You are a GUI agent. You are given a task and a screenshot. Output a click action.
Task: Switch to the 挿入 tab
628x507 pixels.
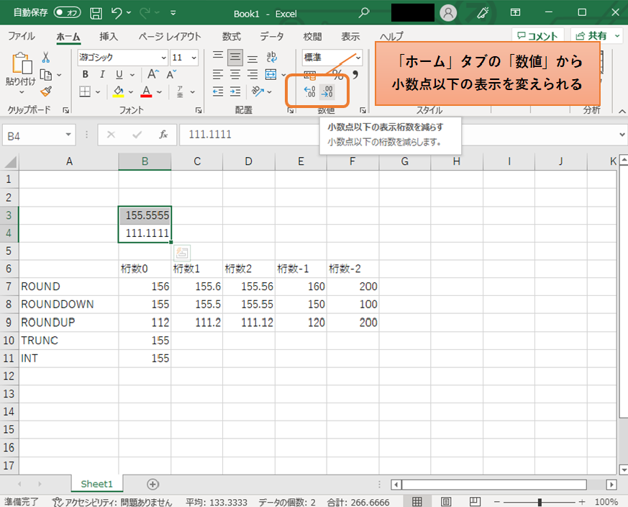point(109,37)
